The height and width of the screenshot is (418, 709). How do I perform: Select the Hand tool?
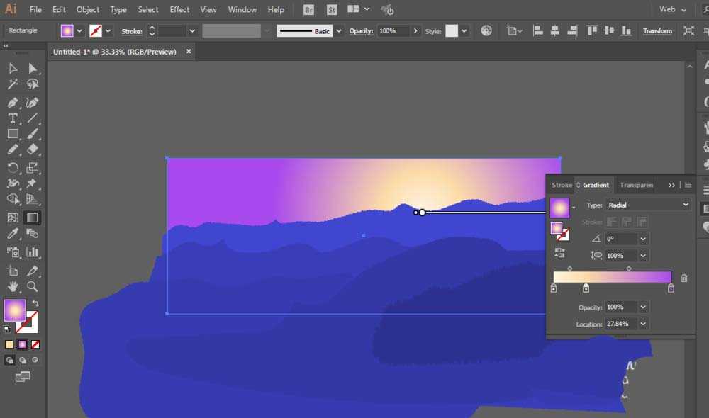click(x=12, y=286)
